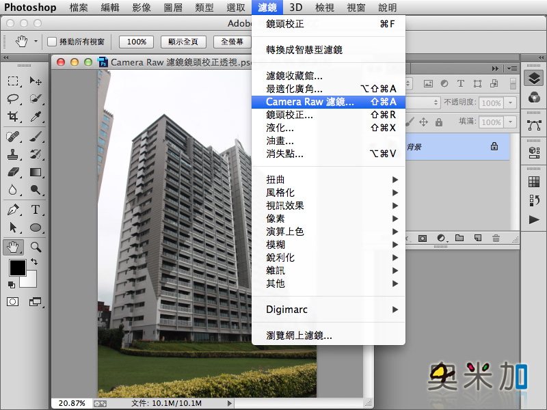Create a new layer
The image size is (547, 410).
[477, 238]
